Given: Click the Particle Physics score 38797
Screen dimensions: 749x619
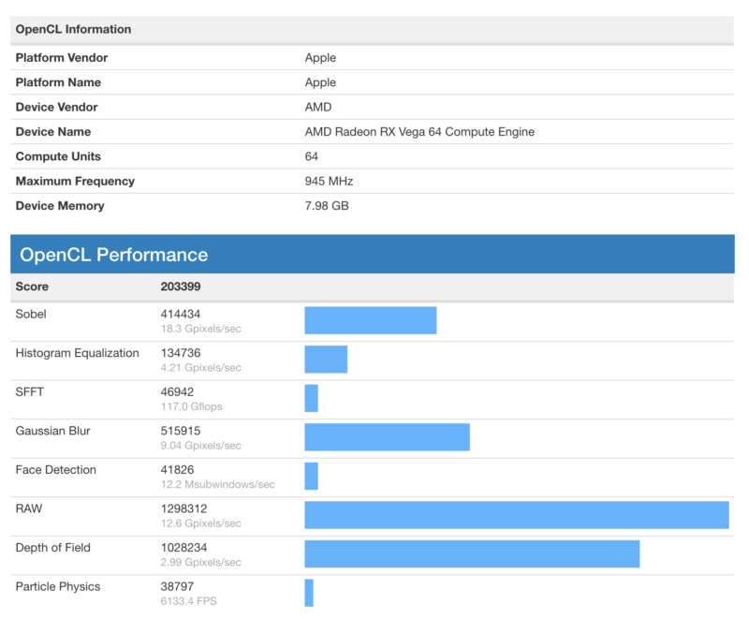Looking at the screenshot, I should [x=177, y=586].
